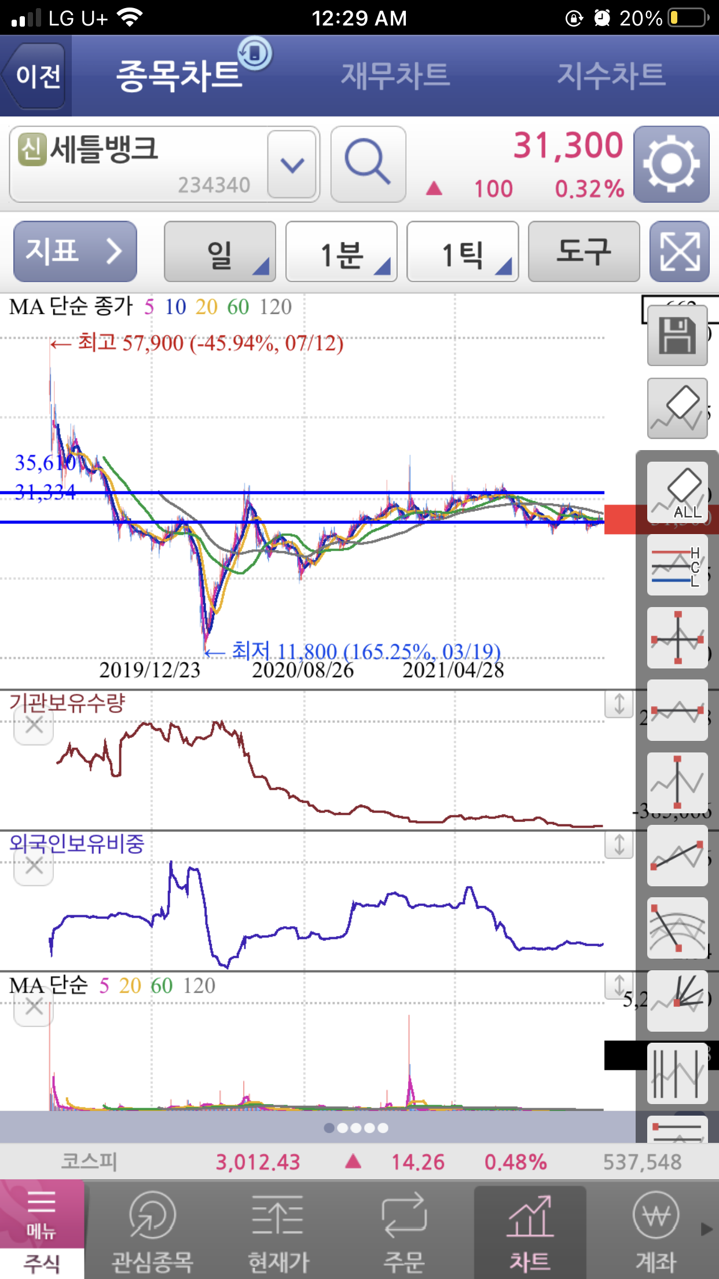Close the 기관보유수량 indicator panel
719x1279 pixels.
pos(34,725)
